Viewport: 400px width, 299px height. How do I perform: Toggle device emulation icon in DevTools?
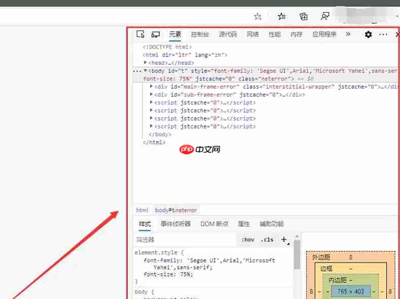tap(156, 34)
